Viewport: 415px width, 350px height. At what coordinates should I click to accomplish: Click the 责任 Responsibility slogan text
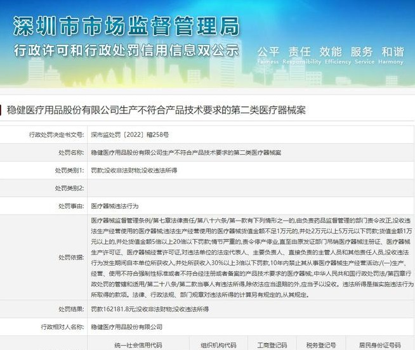coord(301,55)
